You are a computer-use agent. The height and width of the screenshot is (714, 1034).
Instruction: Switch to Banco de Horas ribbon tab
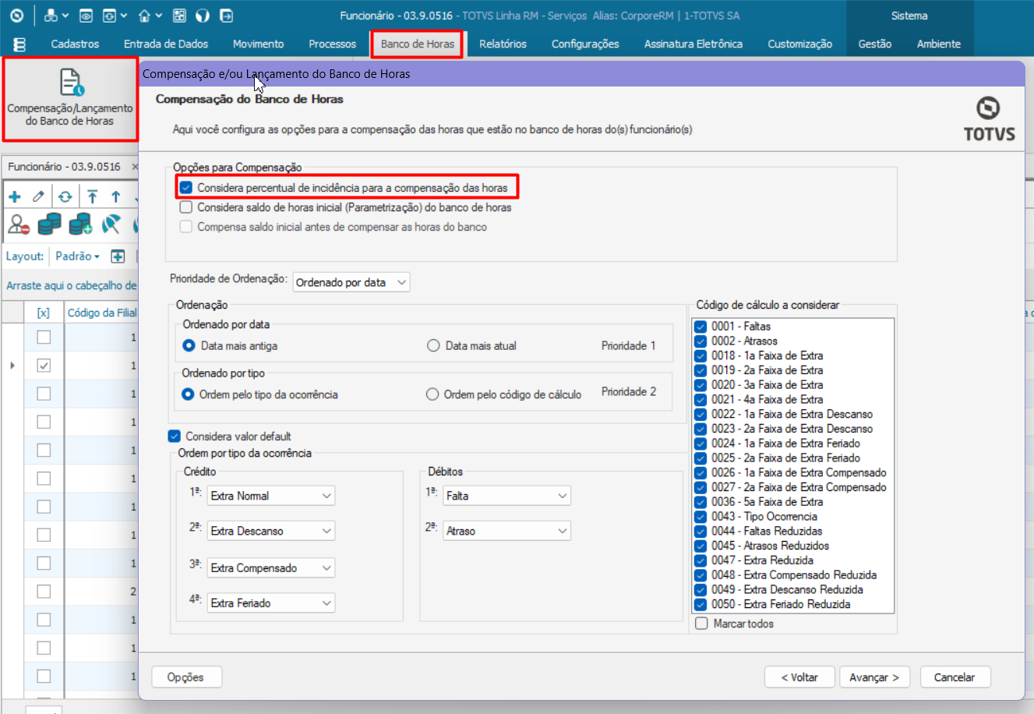point(418,44)
